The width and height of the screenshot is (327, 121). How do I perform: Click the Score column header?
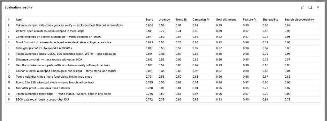149,19
